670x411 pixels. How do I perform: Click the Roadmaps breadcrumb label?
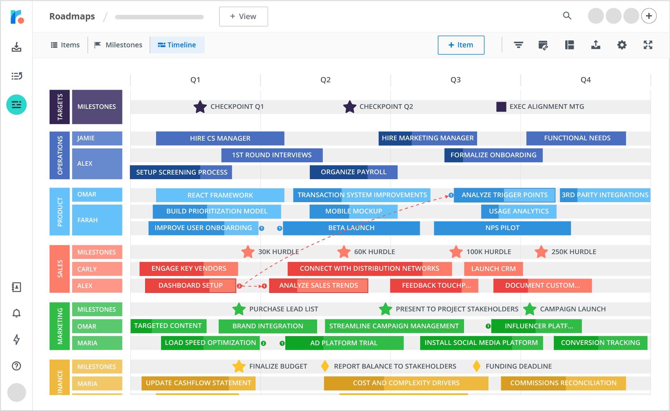point(72,16)
